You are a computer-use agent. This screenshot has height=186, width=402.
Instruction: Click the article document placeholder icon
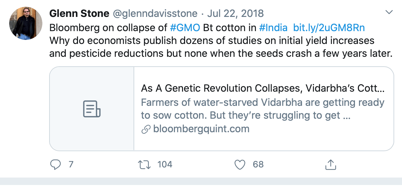(92, 109)
